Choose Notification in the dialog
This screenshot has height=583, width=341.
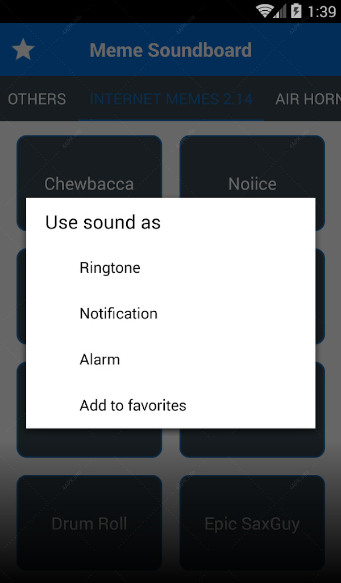[170, 314]
